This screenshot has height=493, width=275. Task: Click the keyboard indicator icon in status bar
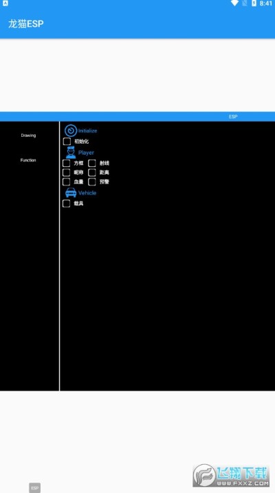click(5, 3)
